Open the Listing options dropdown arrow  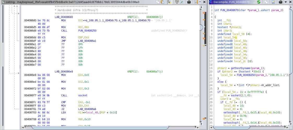coord(200,2)
